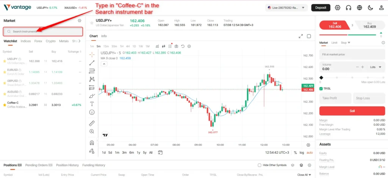
Task: Select the brush drawing tool
Action: pyautogui.click(x=92, y=96)
